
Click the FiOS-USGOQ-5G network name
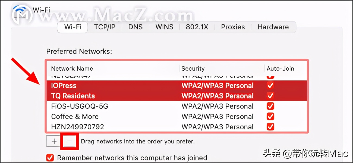(x=80, y=106)
